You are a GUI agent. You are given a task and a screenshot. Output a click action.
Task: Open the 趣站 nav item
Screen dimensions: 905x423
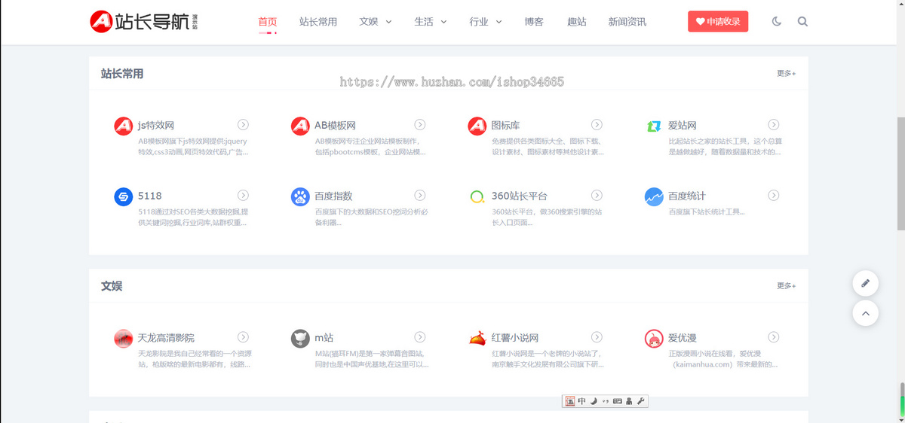click(x=577, y=22)
